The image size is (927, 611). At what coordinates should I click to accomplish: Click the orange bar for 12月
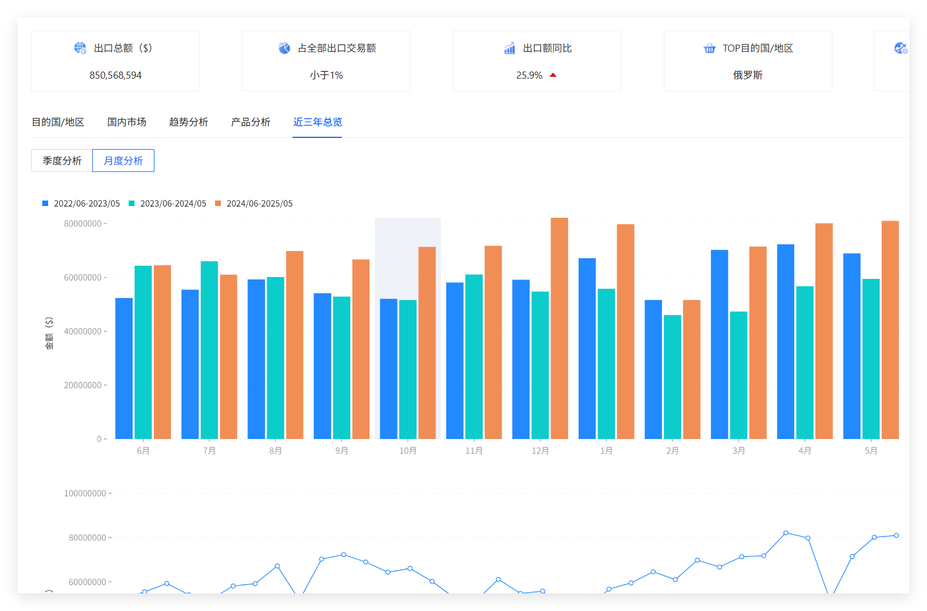pyautogui.click(x=559, y=329)
